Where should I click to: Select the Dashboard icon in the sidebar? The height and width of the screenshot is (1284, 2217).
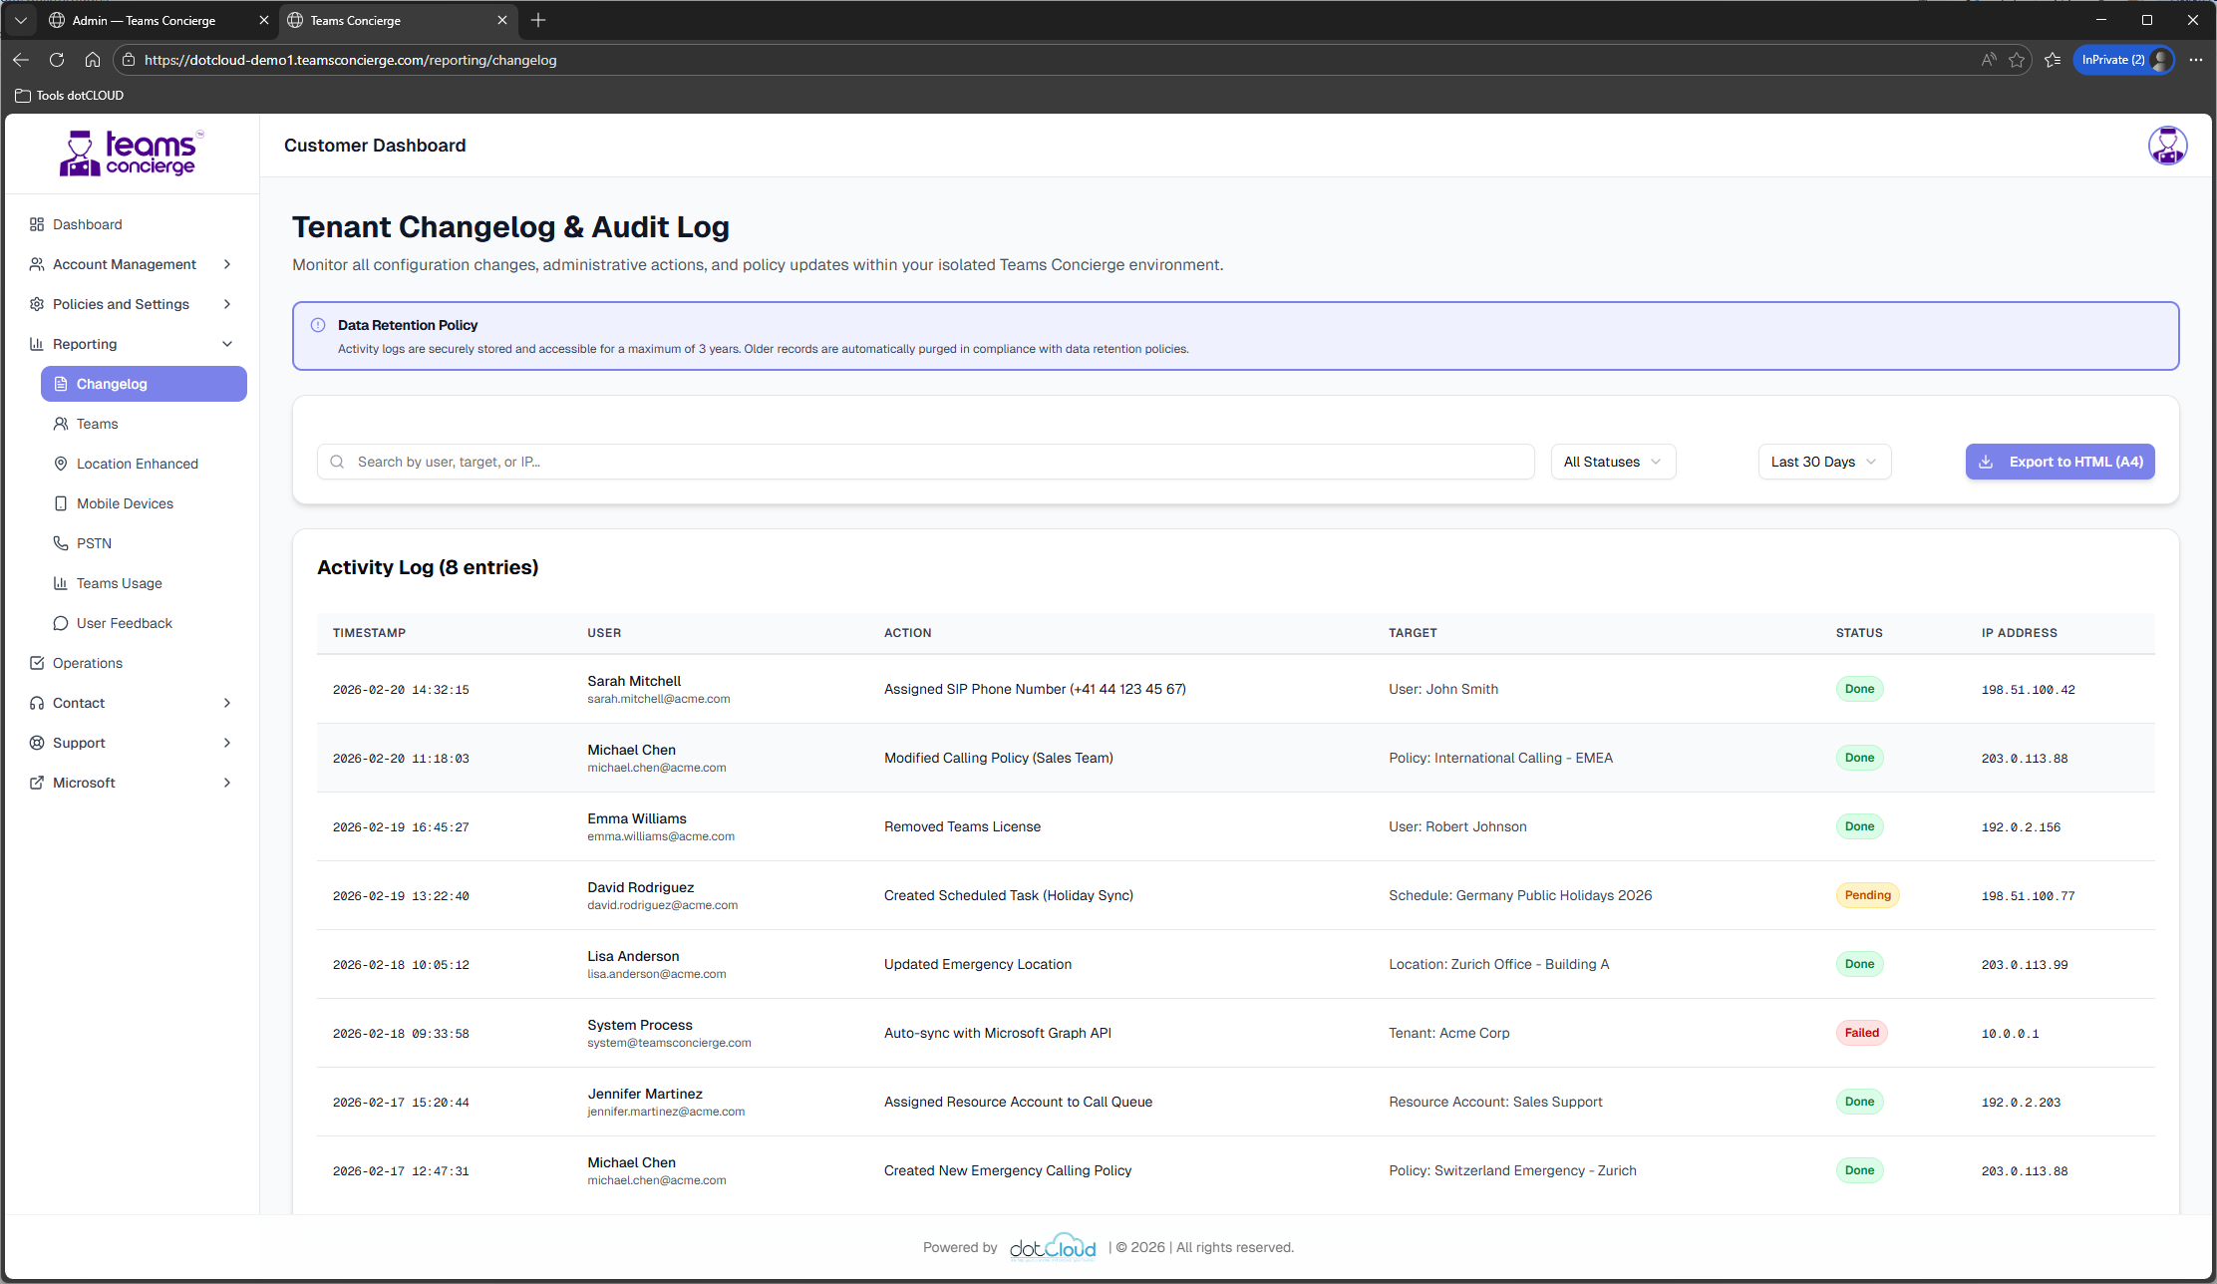pyautogui.click(x=37, y=223)
